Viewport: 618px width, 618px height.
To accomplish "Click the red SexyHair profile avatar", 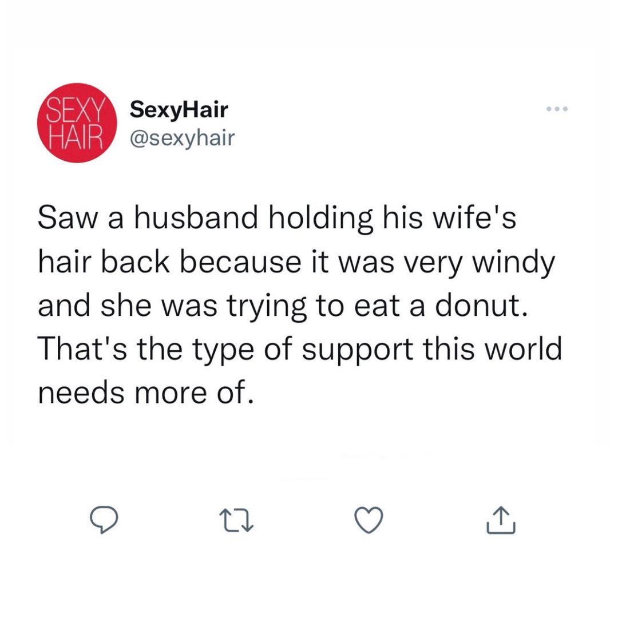I will [x=76, y=122].
